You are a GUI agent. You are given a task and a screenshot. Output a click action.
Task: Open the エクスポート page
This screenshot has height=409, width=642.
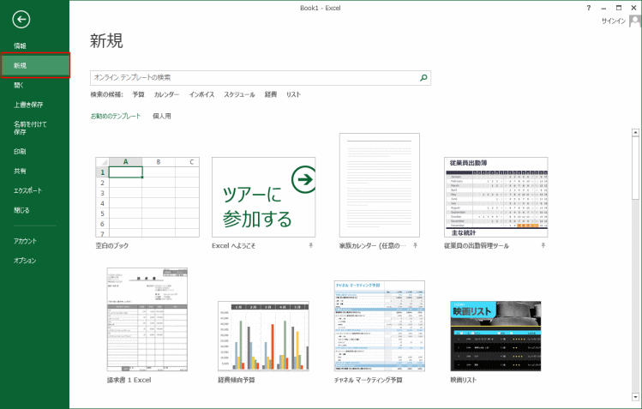click(27, 191)
